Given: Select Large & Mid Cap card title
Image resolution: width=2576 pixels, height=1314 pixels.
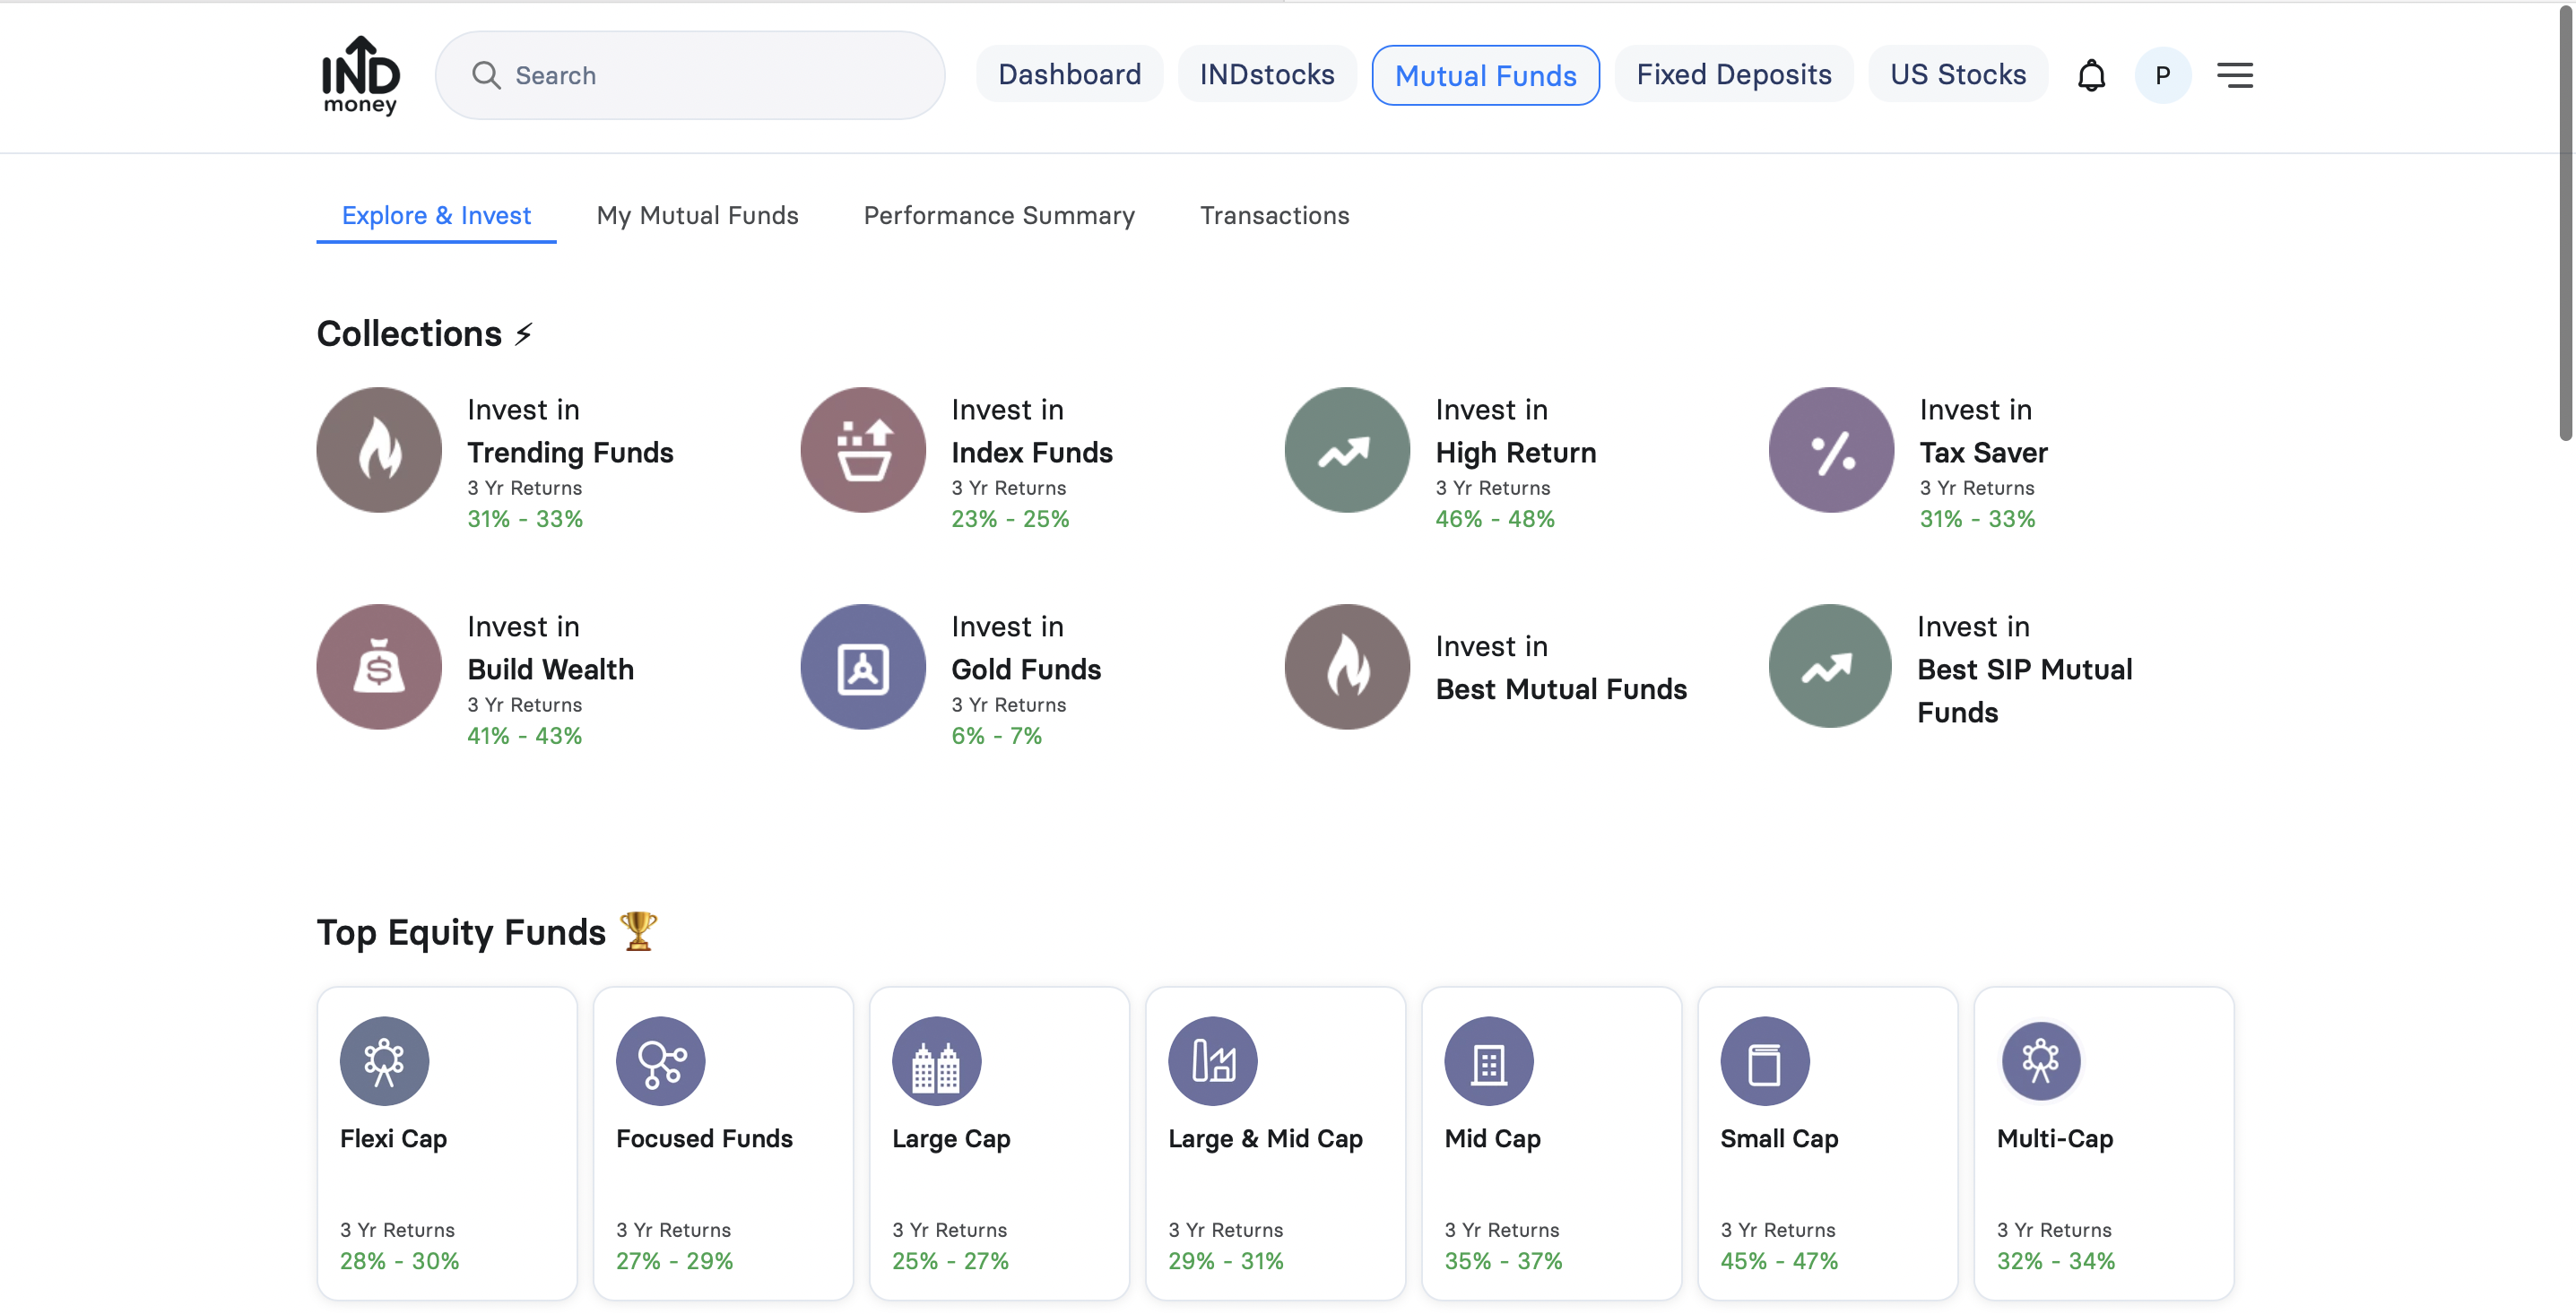Looking at the screenshot, I should pyautogui.click(x=1265, y=1138).
